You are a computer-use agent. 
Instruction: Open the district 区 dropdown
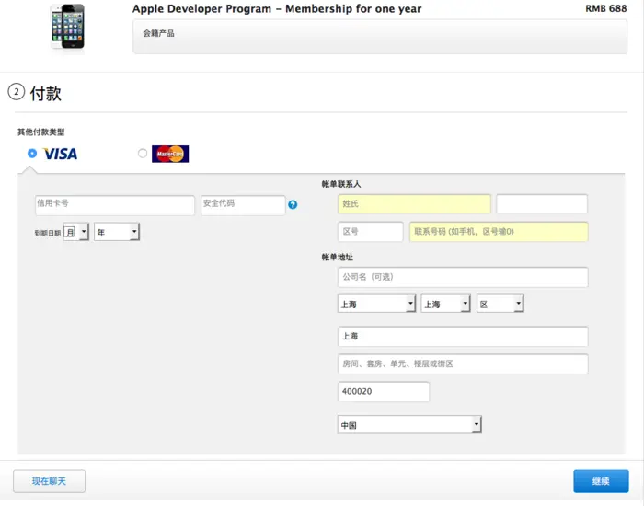pyautogui.click(x=500, y=304)
